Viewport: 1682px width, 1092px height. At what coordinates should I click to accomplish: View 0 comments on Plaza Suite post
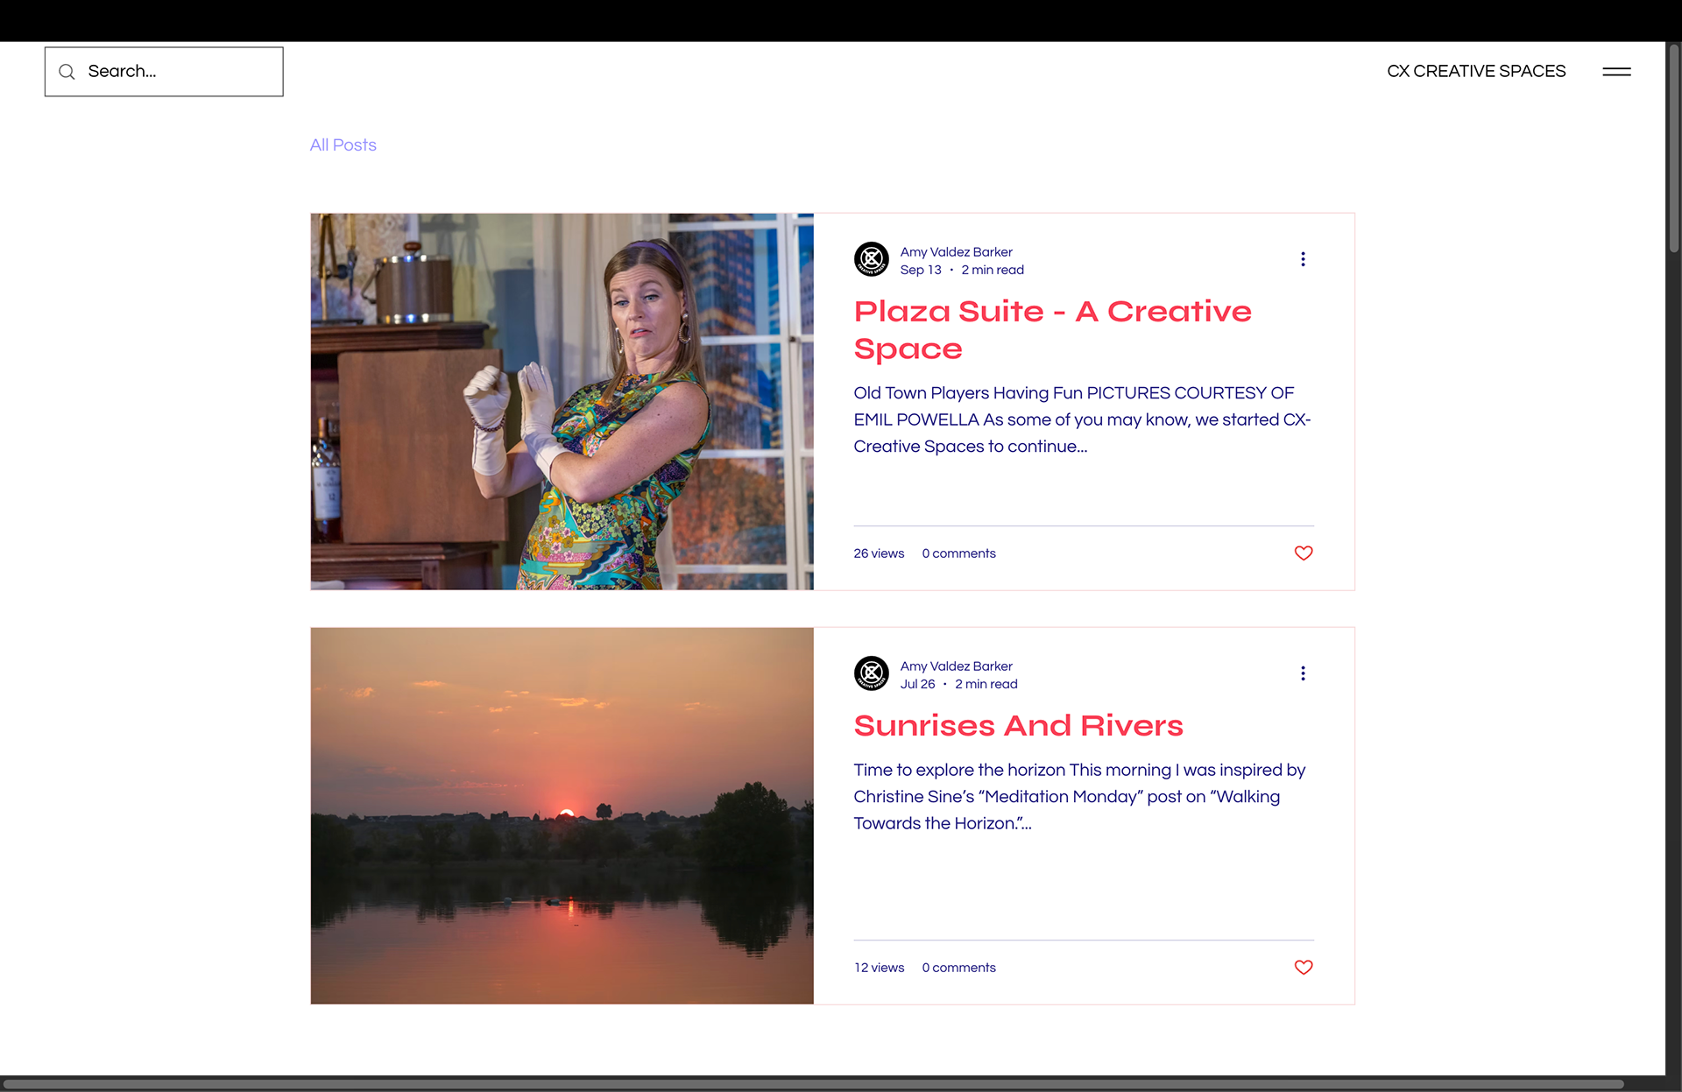point(958,553)
